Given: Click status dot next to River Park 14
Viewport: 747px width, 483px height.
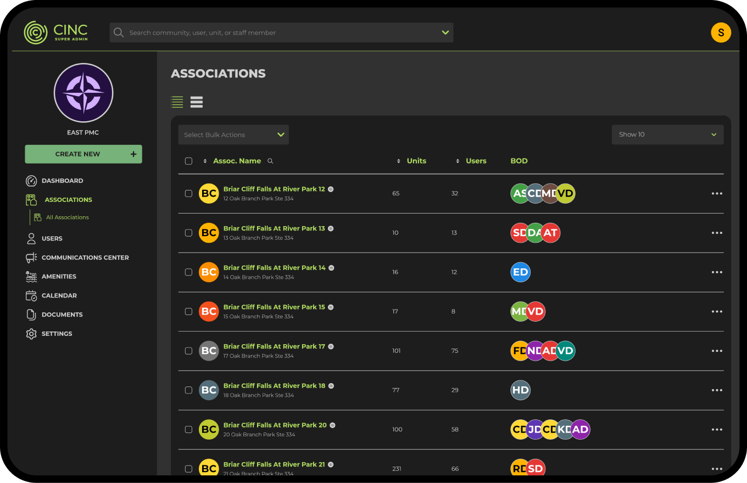Looking at the screenshot, I should 331,268.
